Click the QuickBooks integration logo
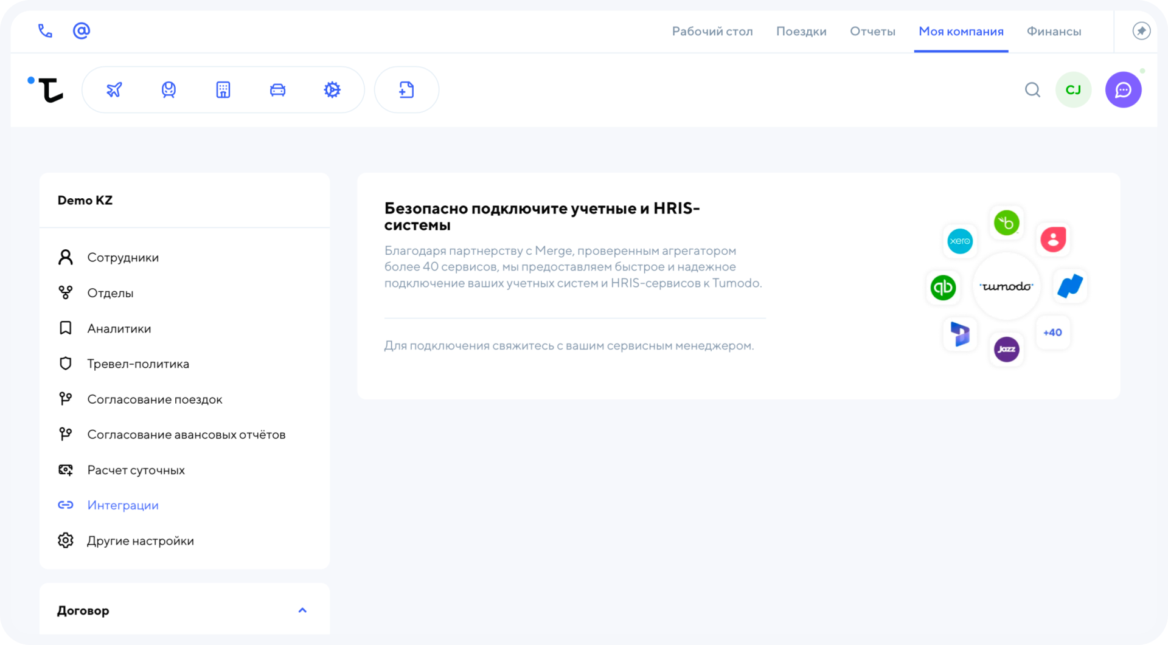The width and height of the screenshot is (1168, 645). (943, 287)
